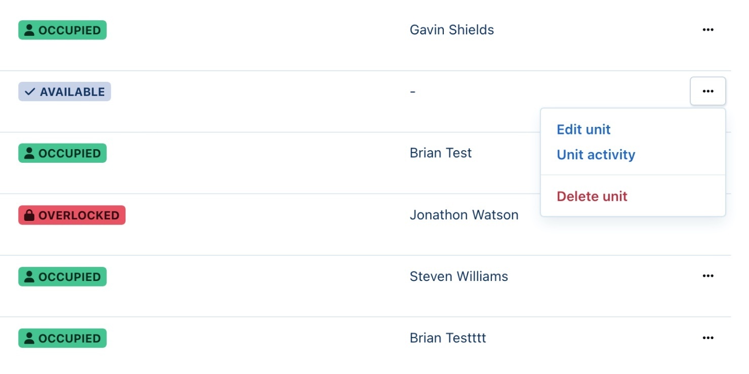
Task: Click the lock icon in Overlocked badge
Action: click(x=29, y=215)
